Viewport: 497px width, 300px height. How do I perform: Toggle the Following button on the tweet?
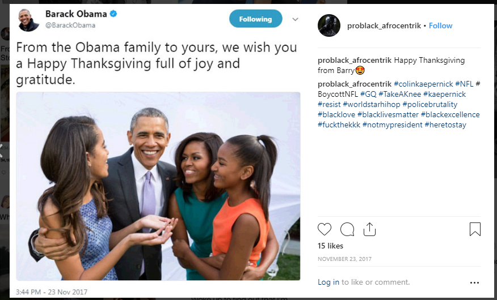pos(255,19)
